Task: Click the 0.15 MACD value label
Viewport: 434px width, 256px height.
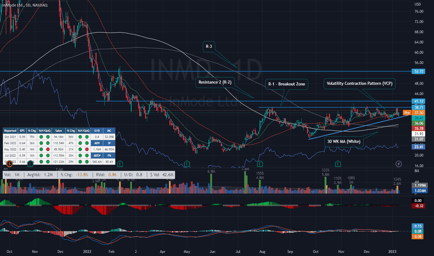Action: click(418, 226)
